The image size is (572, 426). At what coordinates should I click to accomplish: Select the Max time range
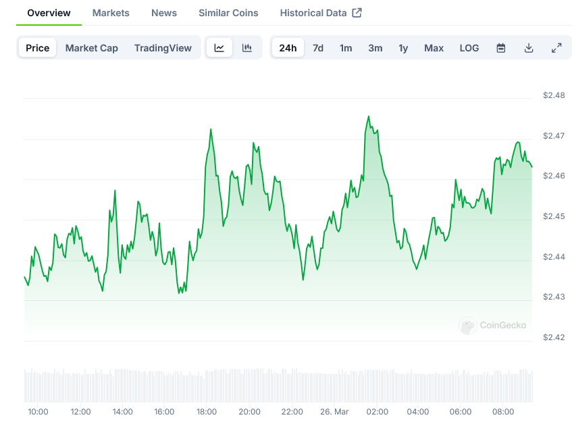(434, 48)
